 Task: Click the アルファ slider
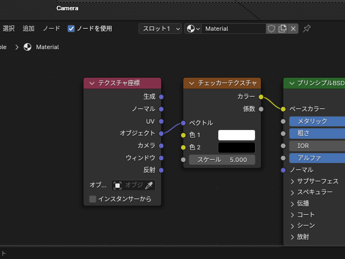(317, 158)
